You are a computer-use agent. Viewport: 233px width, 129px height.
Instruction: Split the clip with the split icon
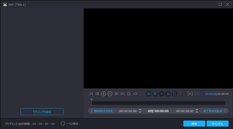tap(149, 94)
